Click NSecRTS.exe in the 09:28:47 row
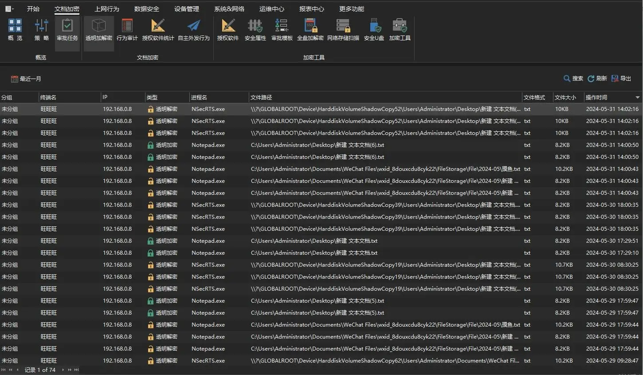 pos(208,361)
